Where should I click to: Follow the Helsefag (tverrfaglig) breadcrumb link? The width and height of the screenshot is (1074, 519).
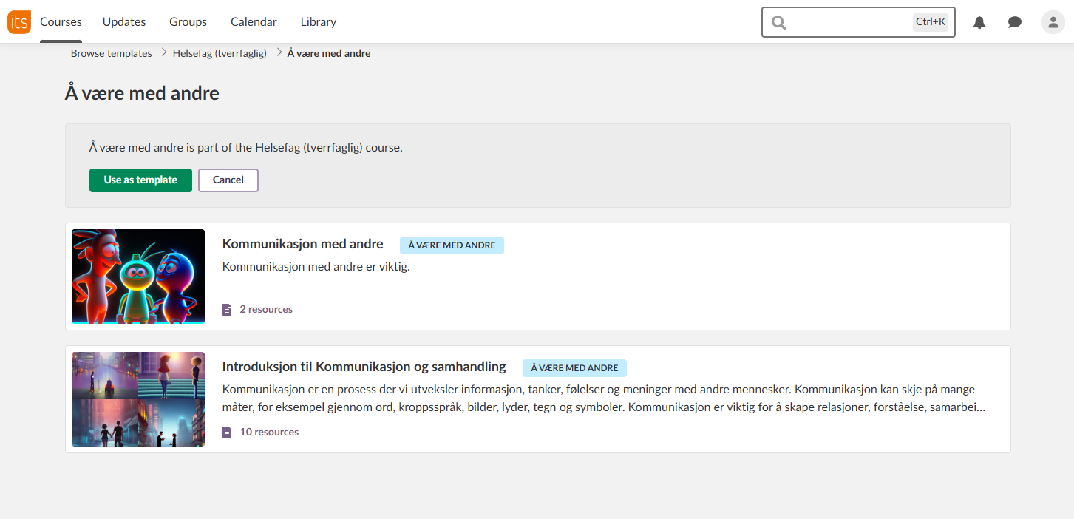pyautogui.click(x=220, y=53)
